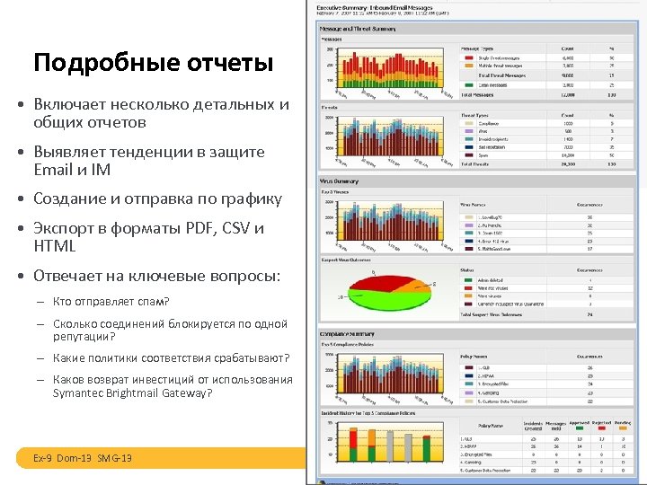Click the green Admin deleted status swatch
The image size is (647, 485).
point(468,280)
